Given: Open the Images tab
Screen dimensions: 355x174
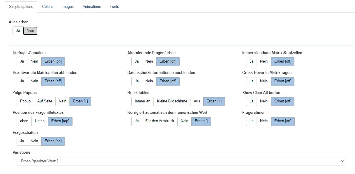Looking at the screenshot, I should [68, 6].
